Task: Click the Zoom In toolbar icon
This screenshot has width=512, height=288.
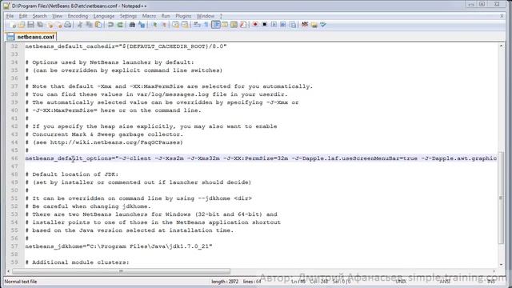Action: coord(154,25)
